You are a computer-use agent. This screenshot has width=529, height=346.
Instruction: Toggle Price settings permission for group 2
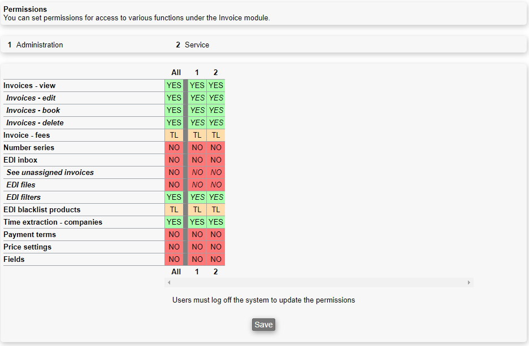coord(216,247)
